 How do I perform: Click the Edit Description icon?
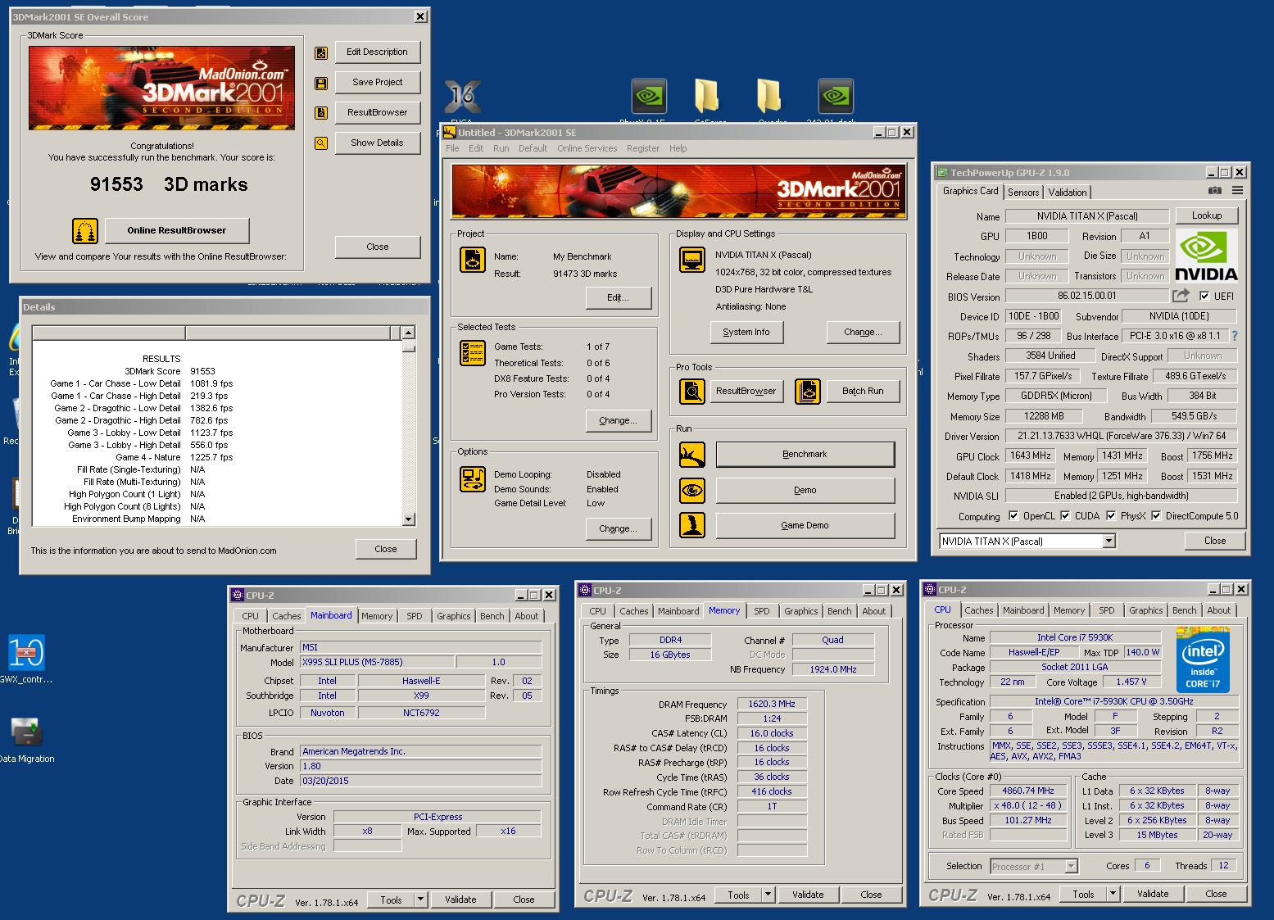point(321,53)
